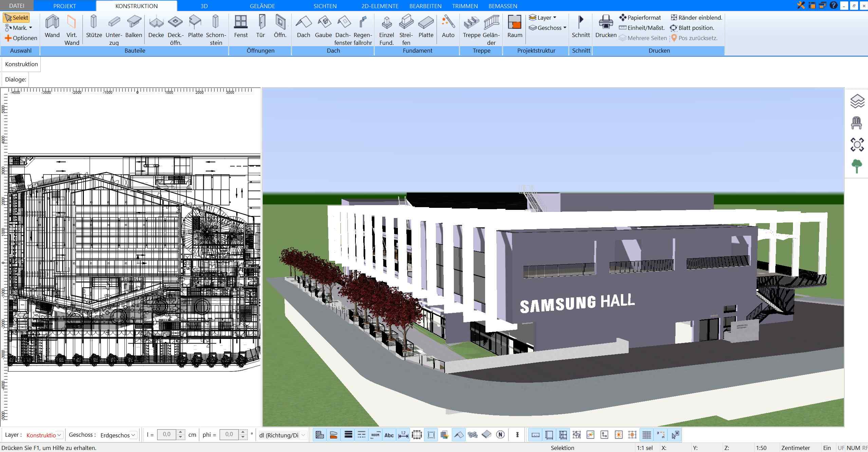This screenshot has height=452, width=868.
Task: Click Ränder einblend. button
Action: click(697, 18)
